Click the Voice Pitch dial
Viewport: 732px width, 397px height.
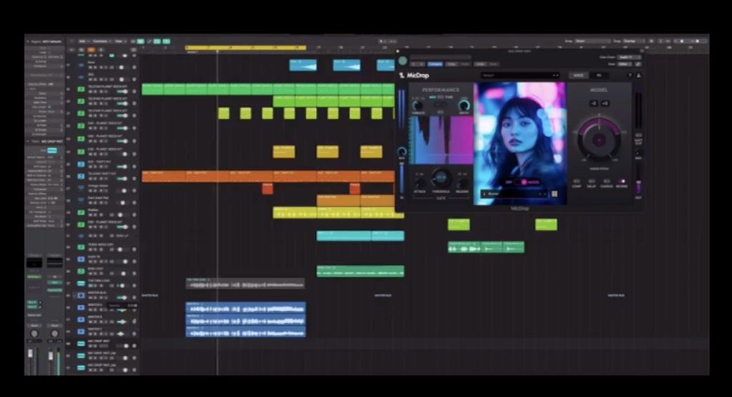[x=598, y=139]
